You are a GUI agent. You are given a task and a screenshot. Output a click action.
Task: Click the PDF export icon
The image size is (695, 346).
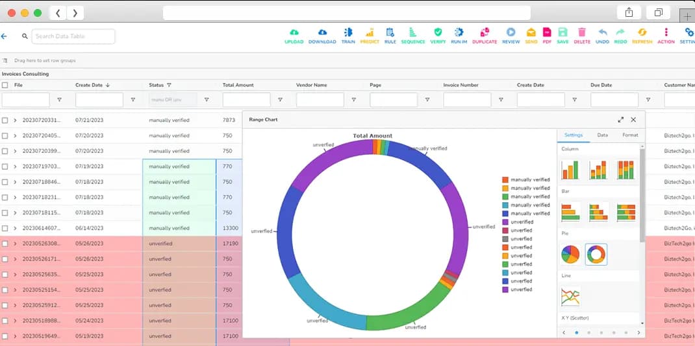547,32
